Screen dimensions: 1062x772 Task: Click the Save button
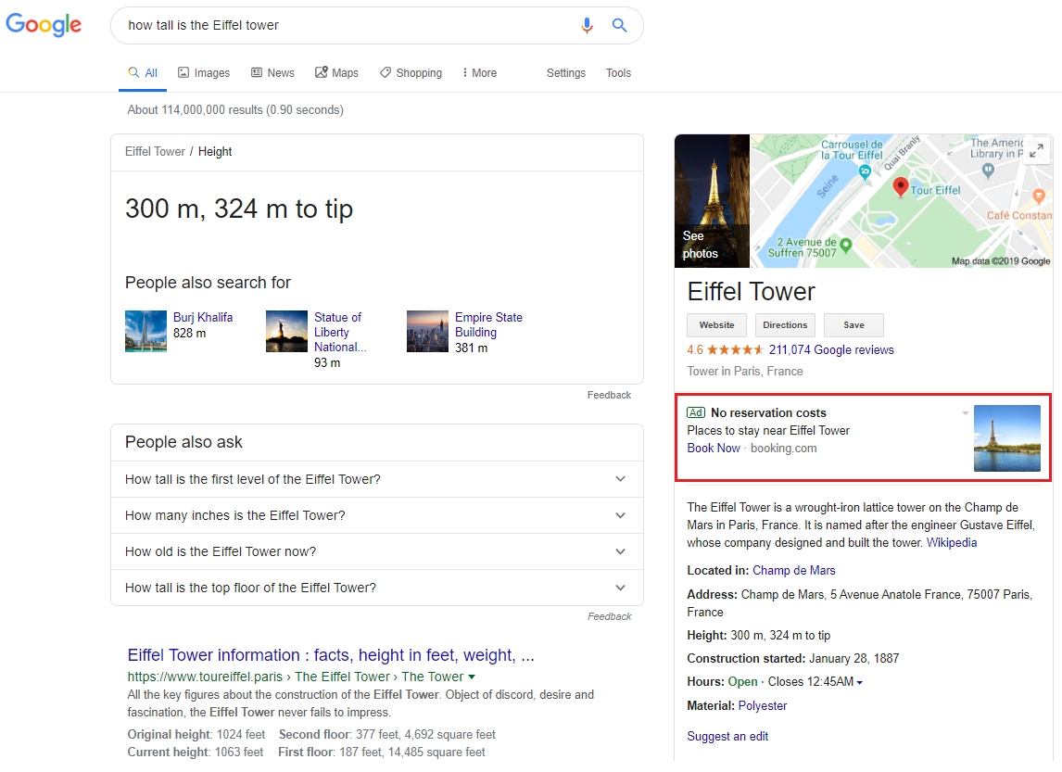[x=853, y=325]
